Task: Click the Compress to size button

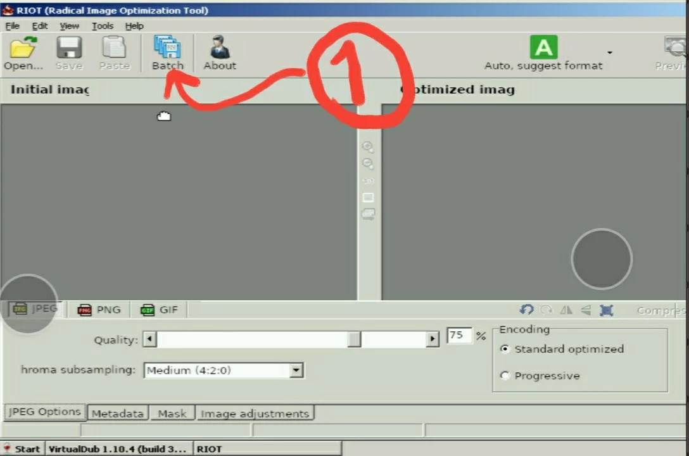Action: [661, 310]
